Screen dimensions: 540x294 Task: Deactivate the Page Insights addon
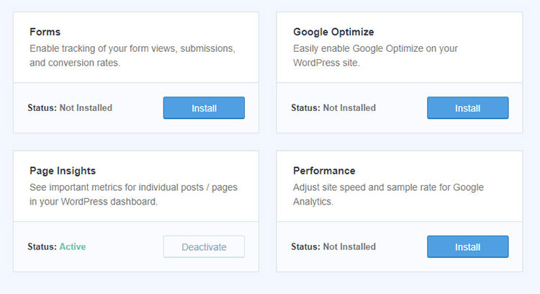pos(204,247)
